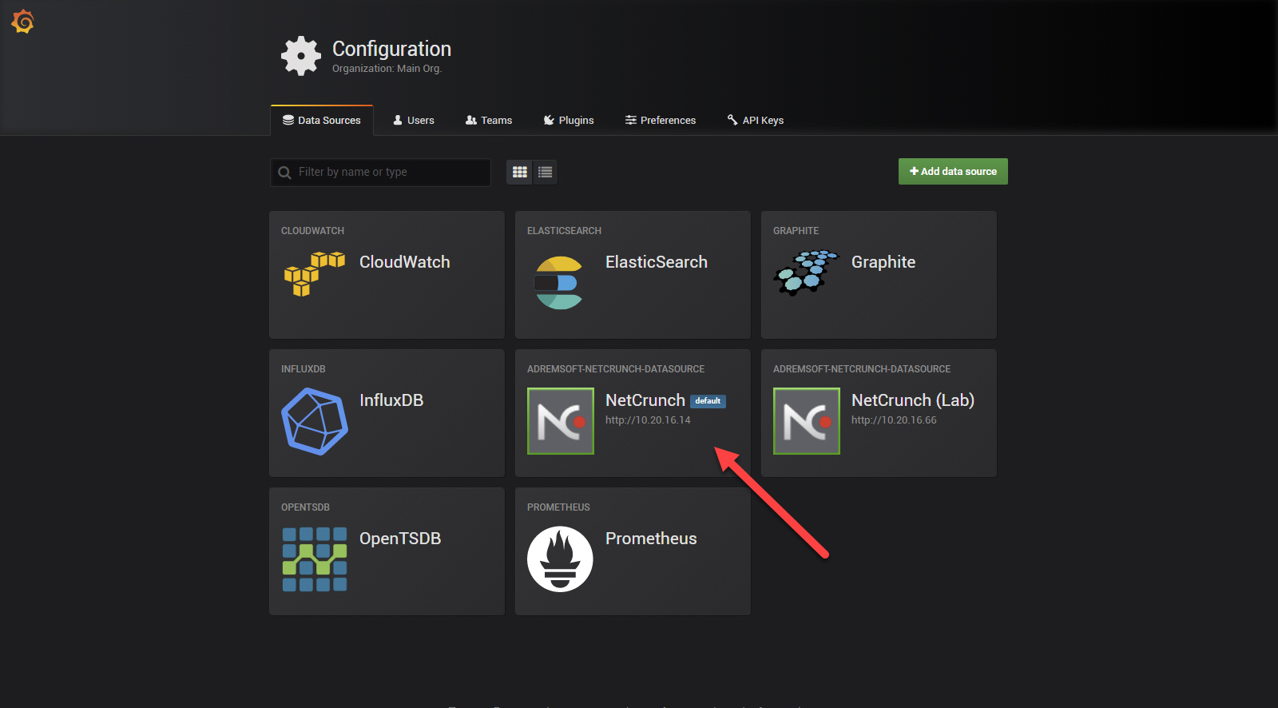Open the Data Sources tab
This screenshot has width=1278, height=708.
(x=322, y=121)
